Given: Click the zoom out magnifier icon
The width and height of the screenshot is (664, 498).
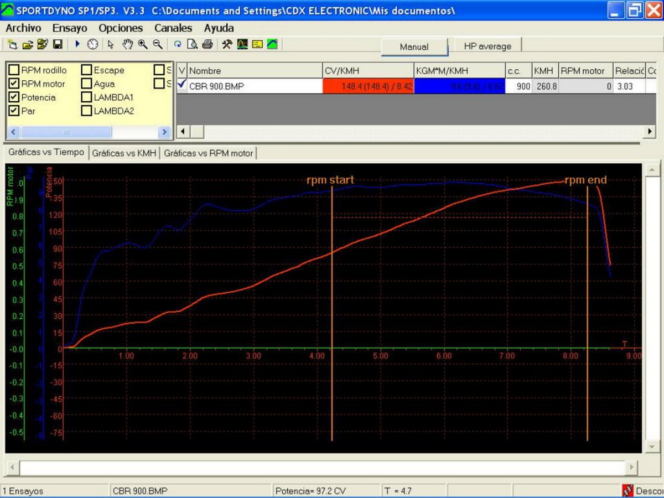Looking at the screenshot, I should coord(158,45).
